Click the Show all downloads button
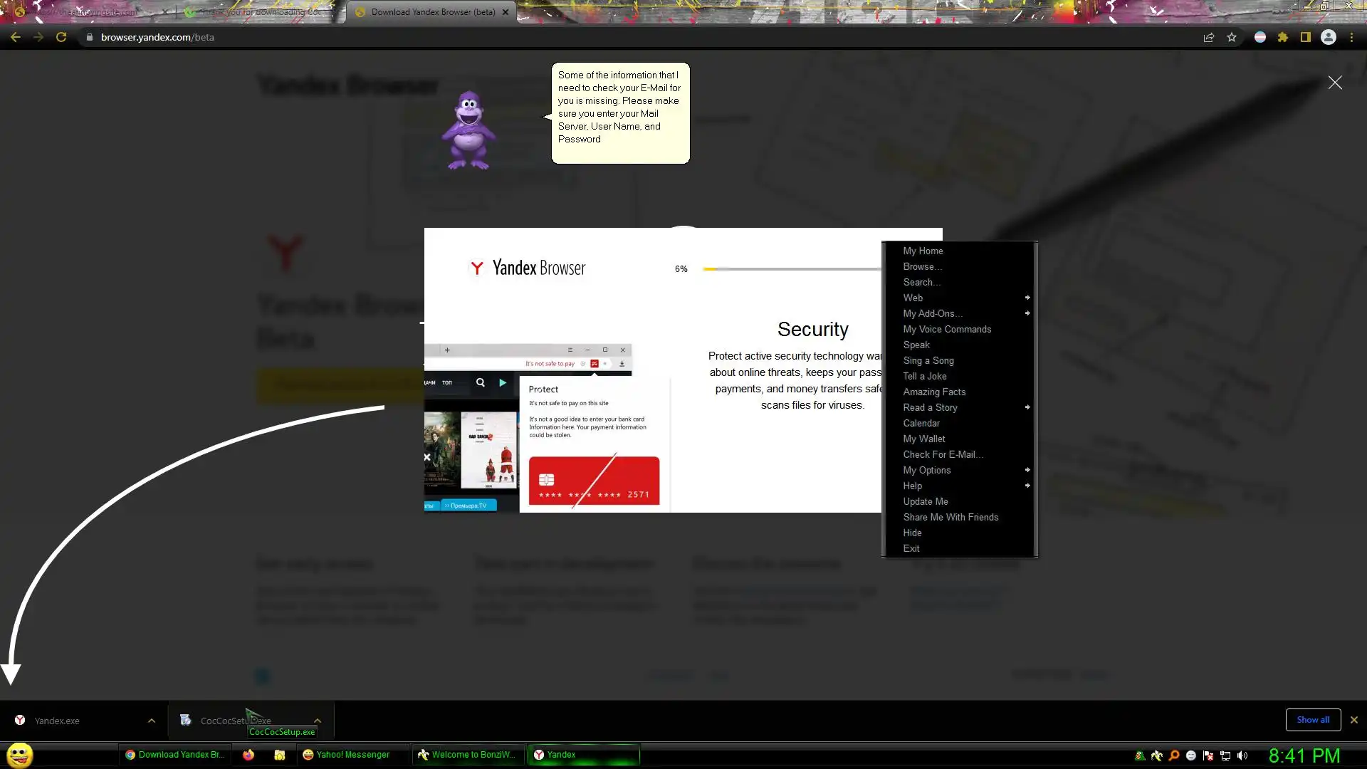The width and height of the screenshot is (1367, 769). pyautogui.click(x=1312, y=720)
